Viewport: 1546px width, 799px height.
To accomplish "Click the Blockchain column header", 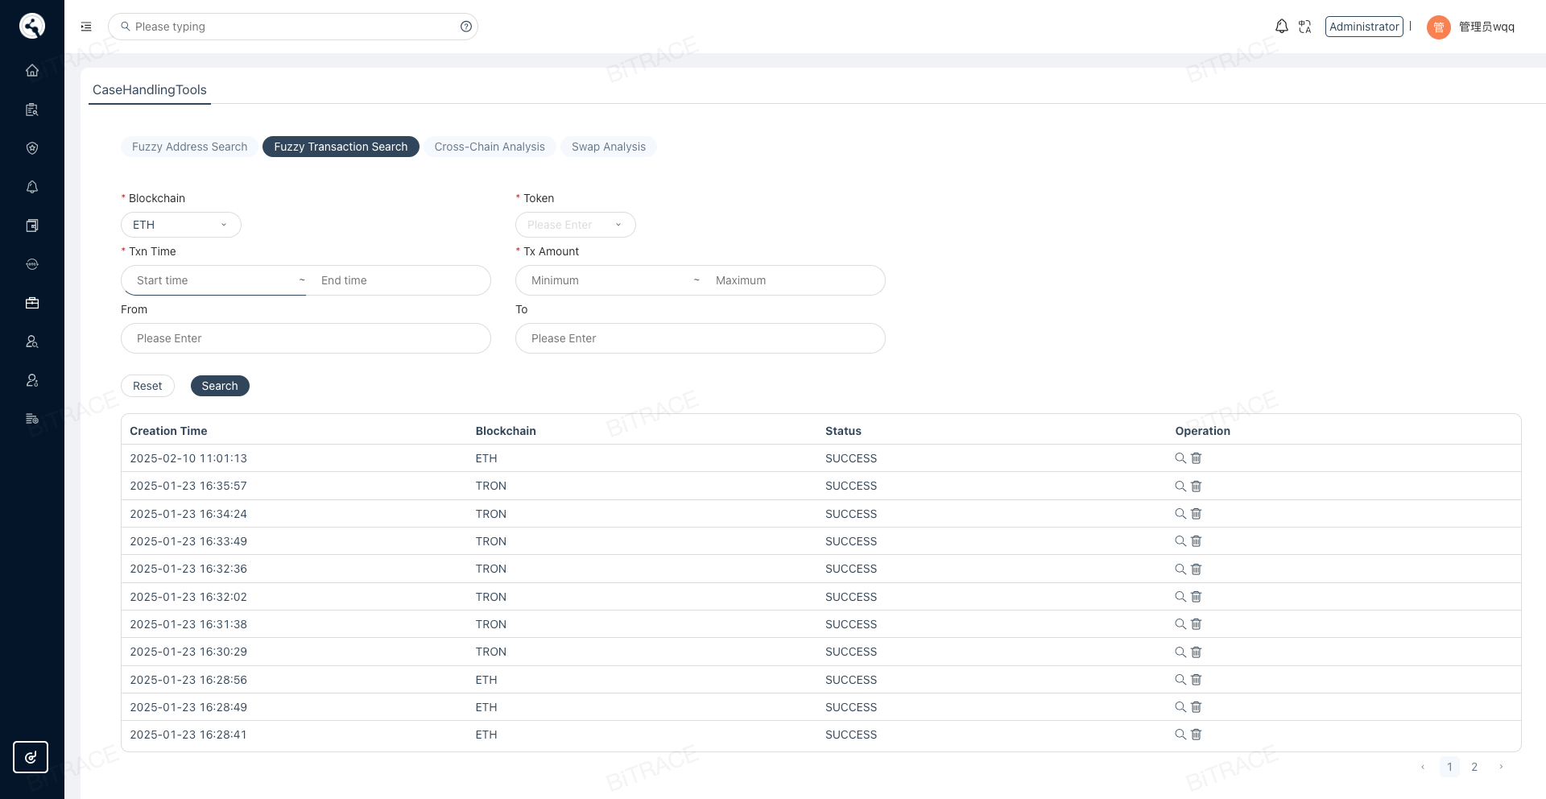I will coord(506,431).
